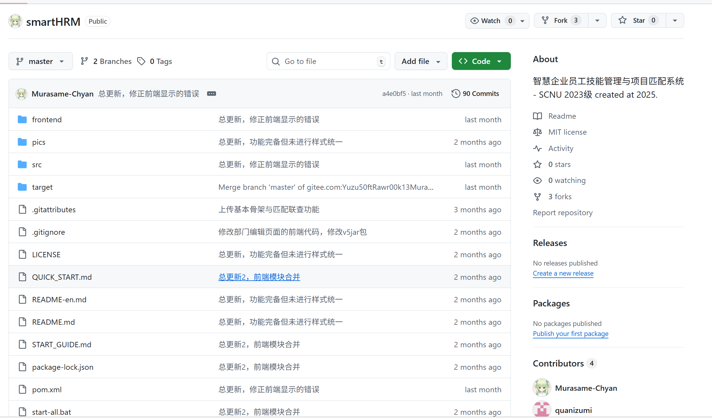Click the QUICK_START.md file icon
Viewport: 712px width, 418px height.
tap(23, 277)
